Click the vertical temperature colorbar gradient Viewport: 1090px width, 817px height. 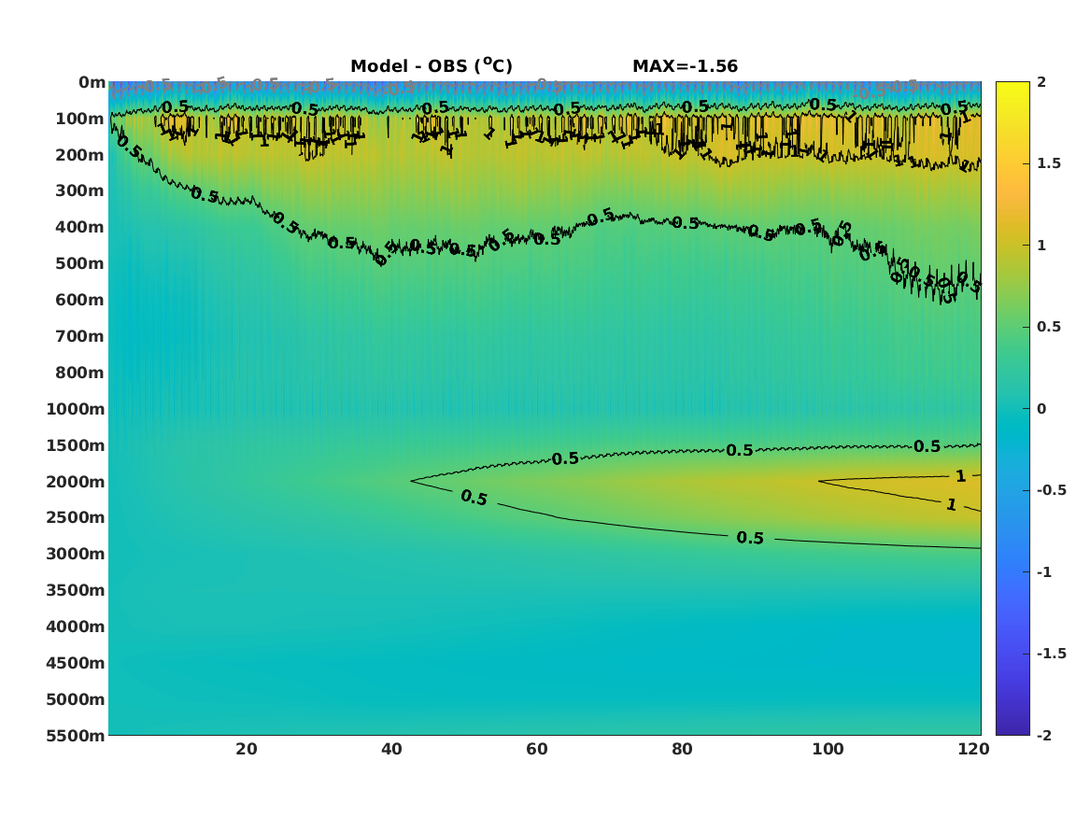point(1012,409)
